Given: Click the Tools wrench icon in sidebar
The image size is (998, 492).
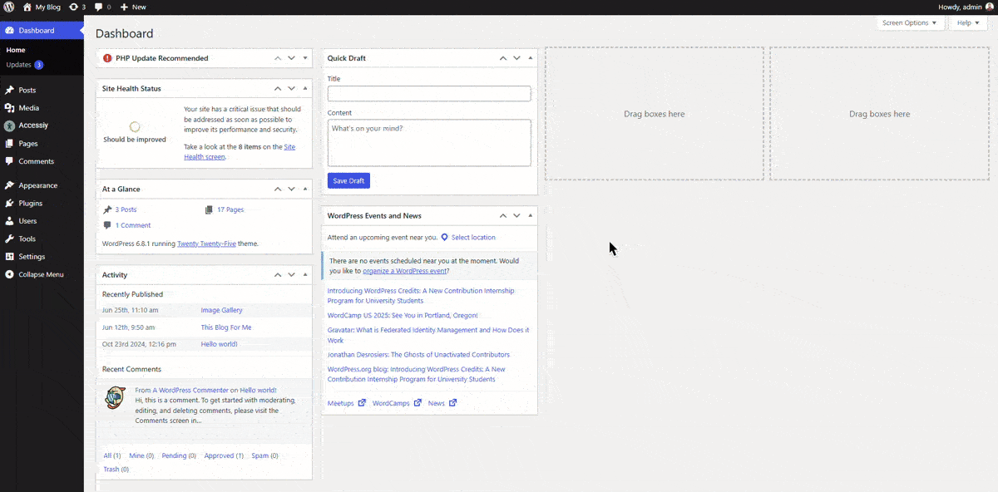Looking at the screenshot, I should pos(9,239).
